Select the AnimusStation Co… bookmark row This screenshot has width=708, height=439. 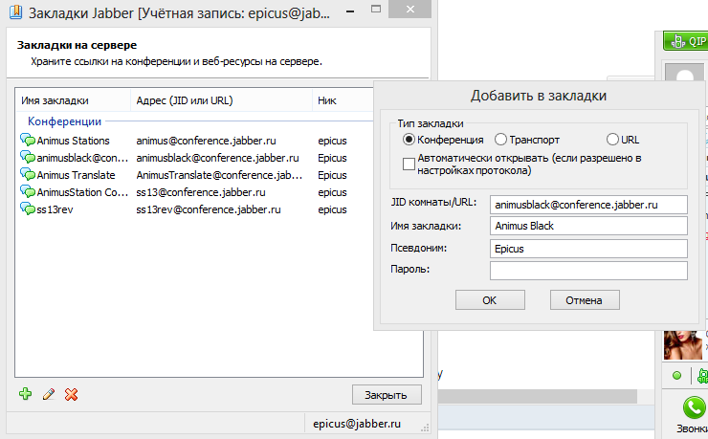[195, 191]
